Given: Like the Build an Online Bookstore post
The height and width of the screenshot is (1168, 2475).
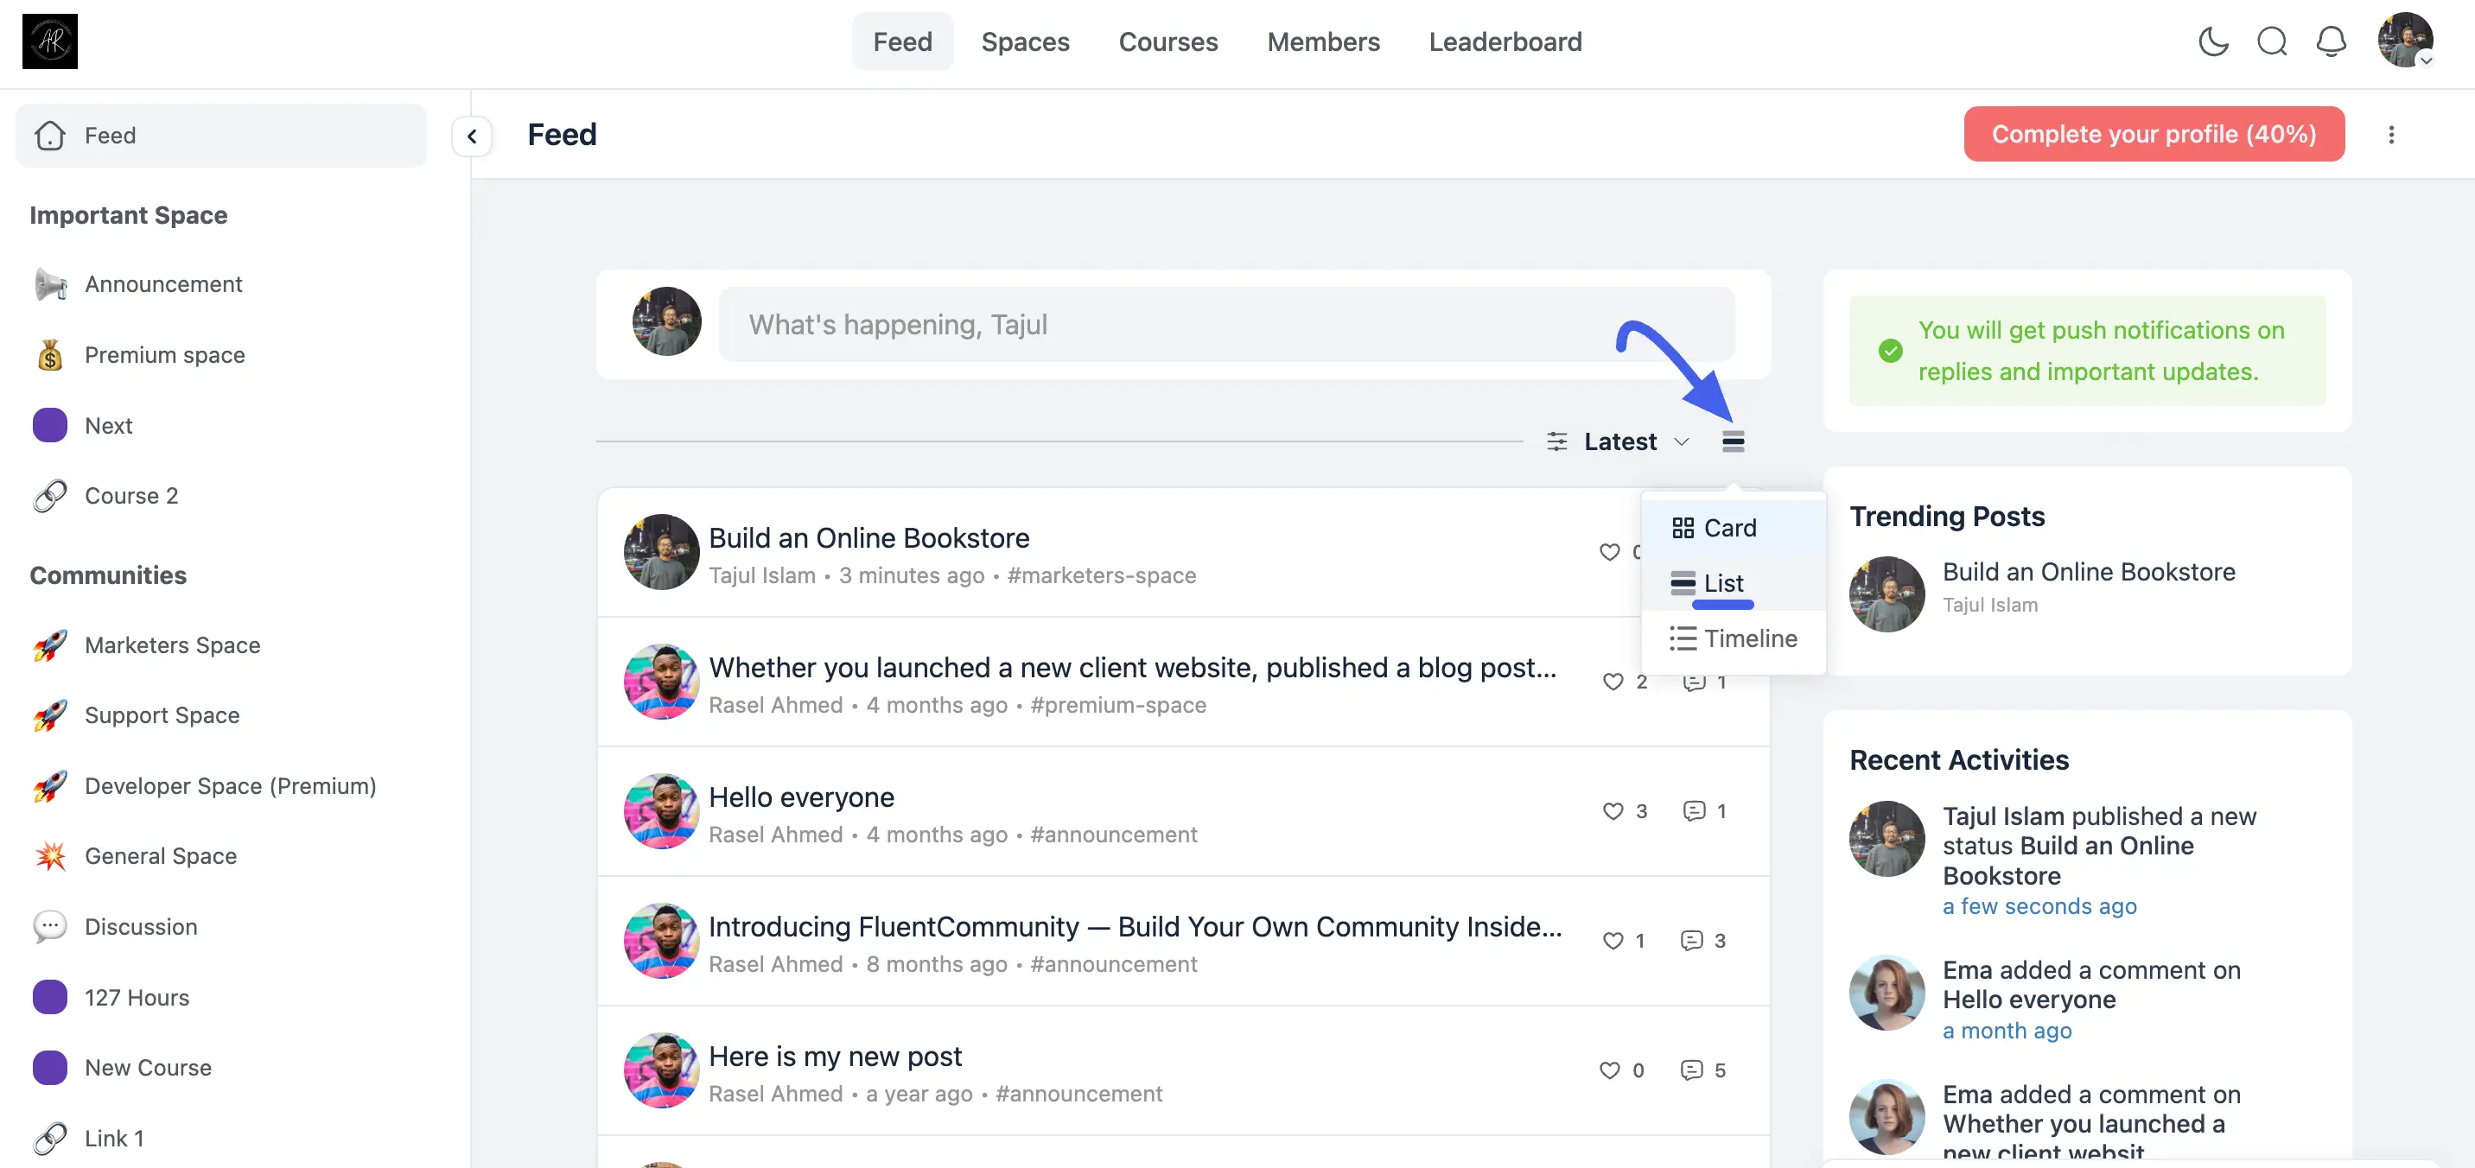Looking at the screenshot, I should 1610,551.
